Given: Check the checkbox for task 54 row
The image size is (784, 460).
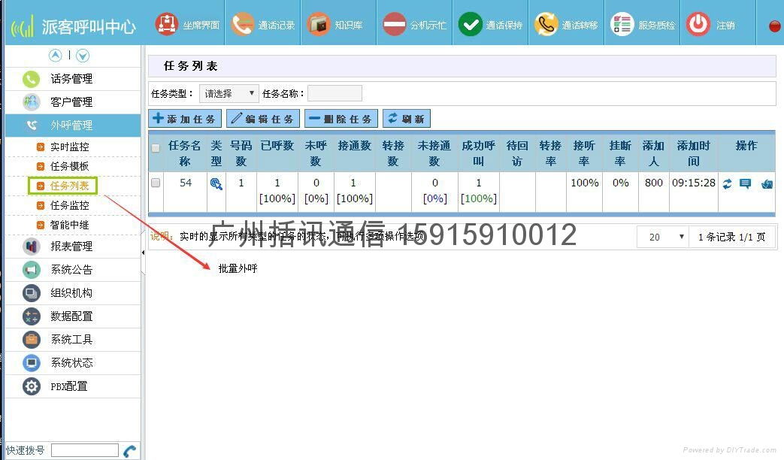Looking at the screenshot, I should click(x=156, y=183).
